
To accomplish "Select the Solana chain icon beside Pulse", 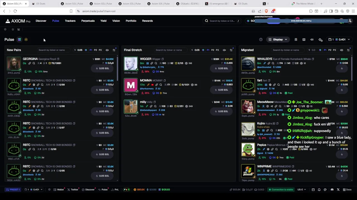I will point(19,39).
